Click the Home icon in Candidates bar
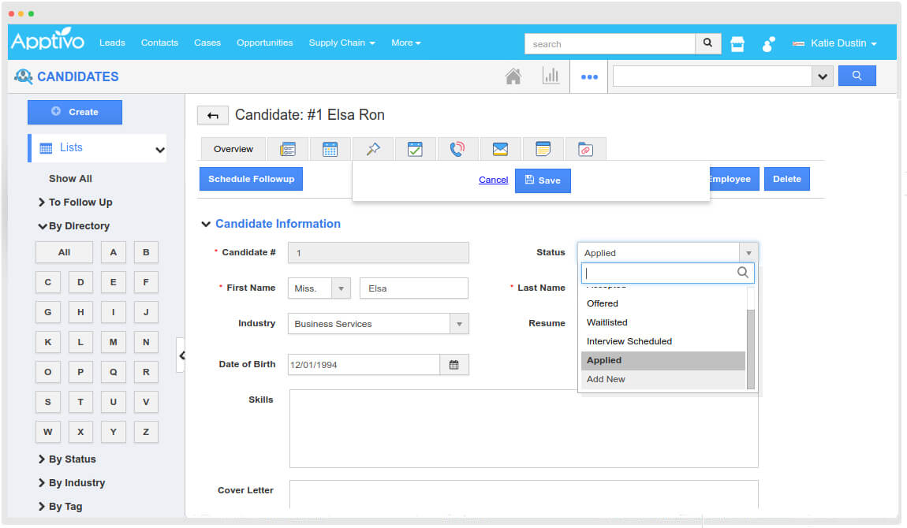907x528 pixels. pyautogui.click(x=513, y=76)
